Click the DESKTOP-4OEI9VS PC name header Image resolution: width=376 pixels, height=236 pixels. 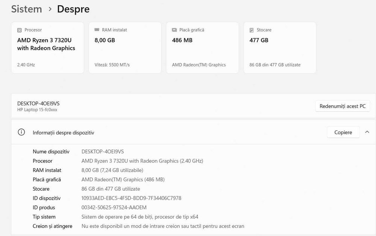(x=38, y=103)
